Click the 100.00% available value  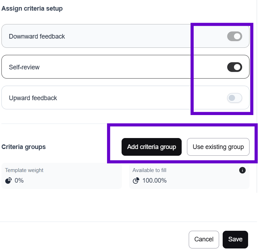coord(154,181)
